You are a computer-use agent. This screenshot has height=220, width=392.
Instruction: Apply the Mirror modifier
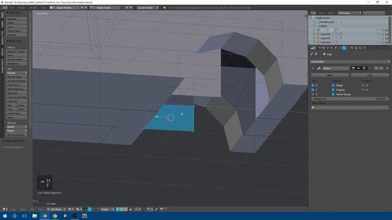330,75
